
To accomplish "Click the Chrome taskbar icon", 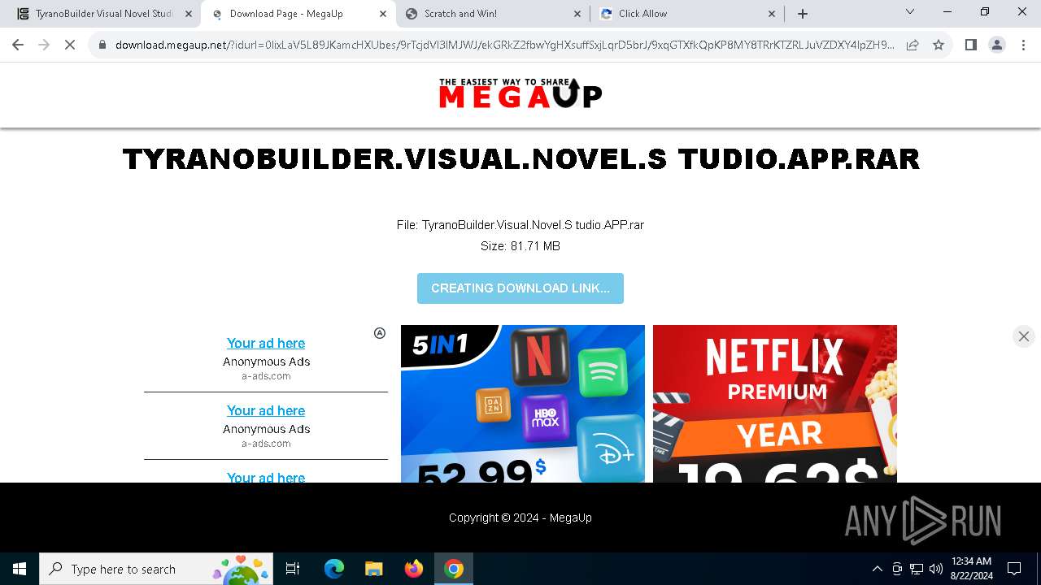I will click(x=454, y=569).
